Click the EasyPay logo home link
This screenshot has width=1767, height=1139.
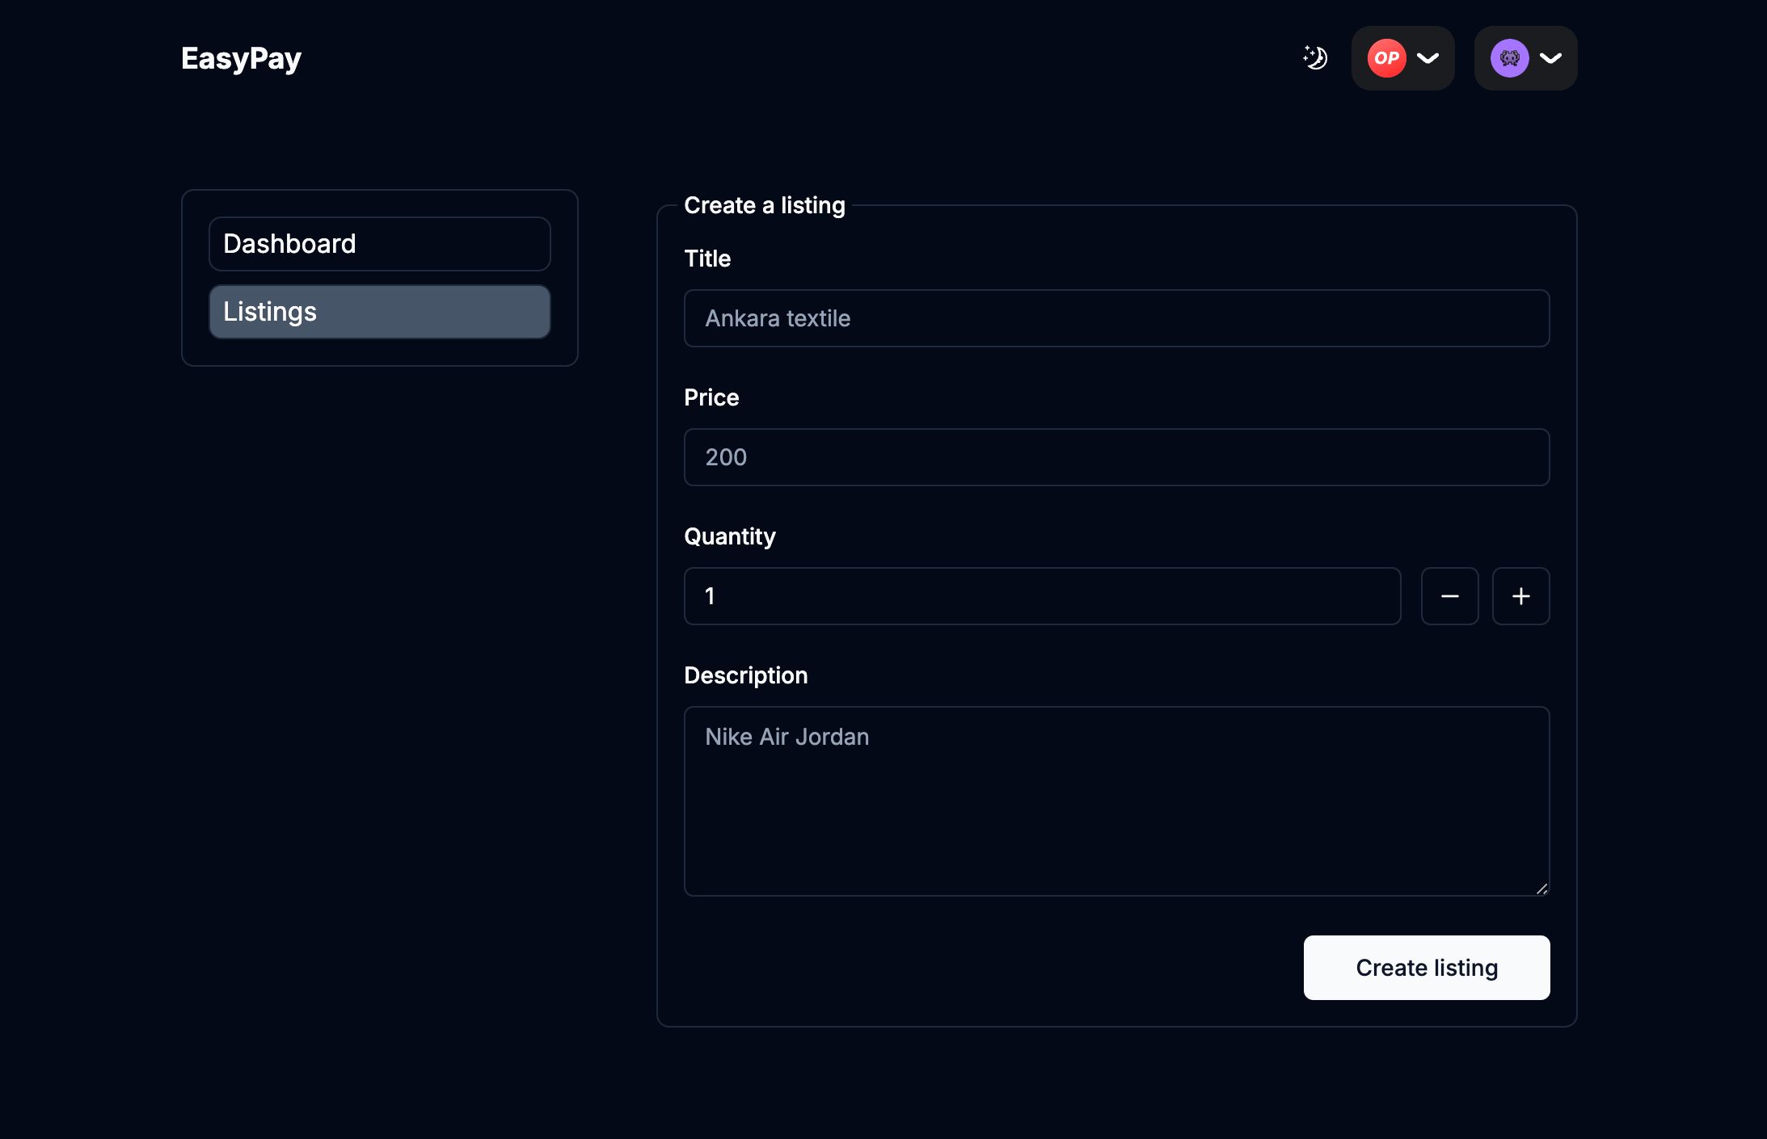coord(241,58)
